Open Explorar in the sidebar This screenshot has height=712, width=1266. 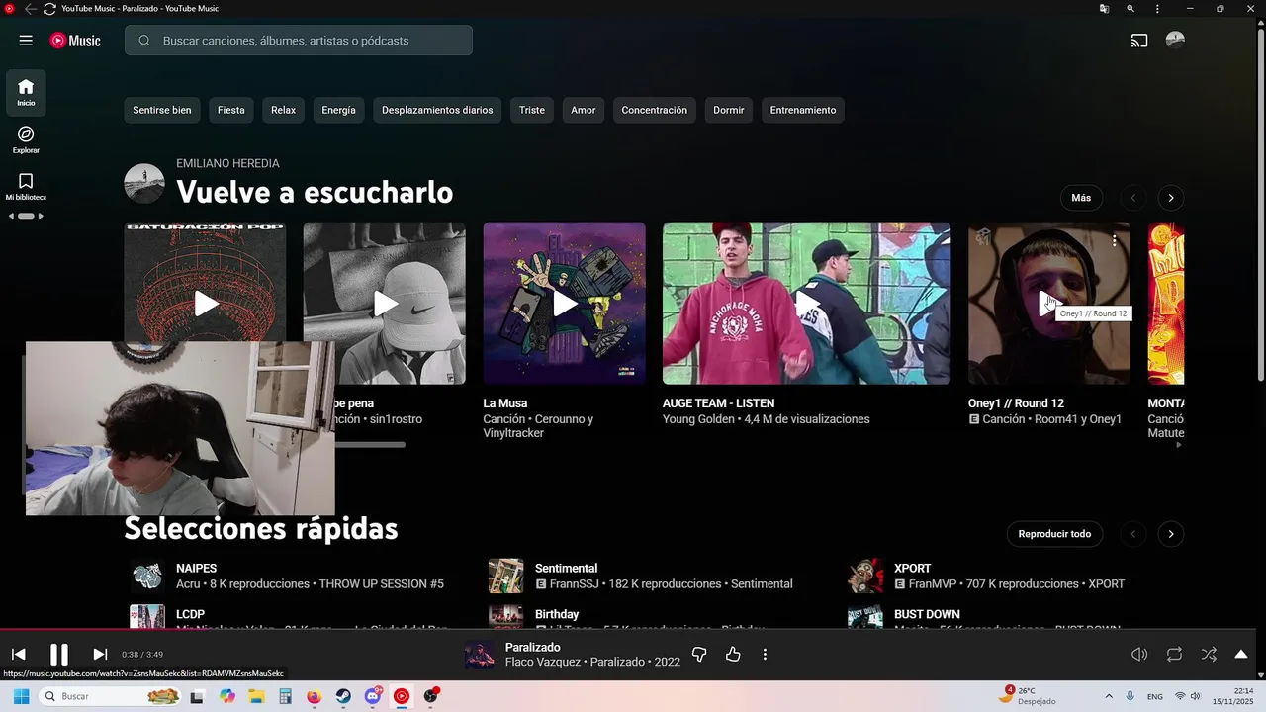(26, 139)
